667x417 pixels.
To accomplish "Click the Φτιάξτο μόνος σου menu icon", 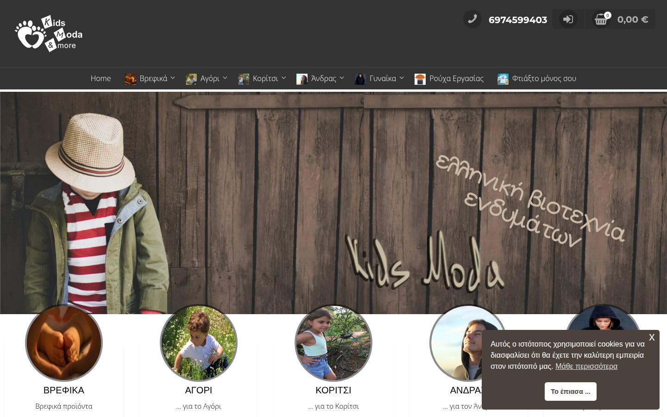I will pyautogui.click(x=503, y=79).
